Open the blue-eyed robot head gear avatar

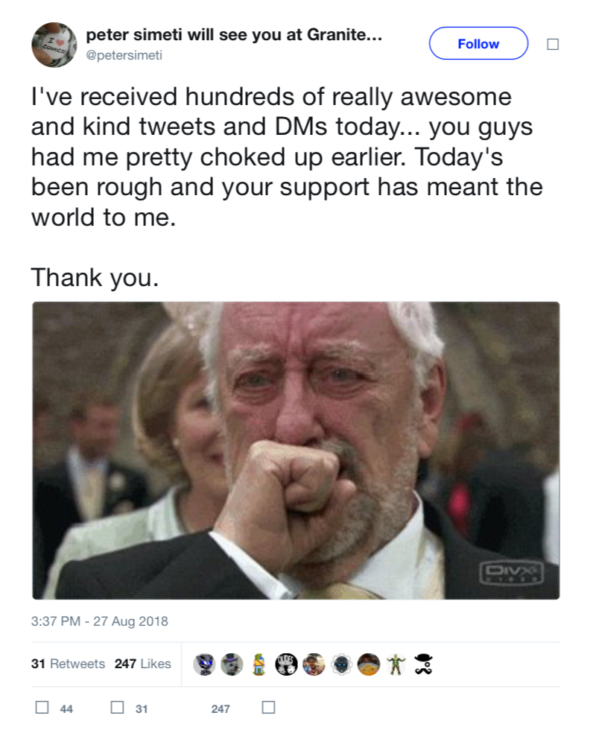[341, 664]
